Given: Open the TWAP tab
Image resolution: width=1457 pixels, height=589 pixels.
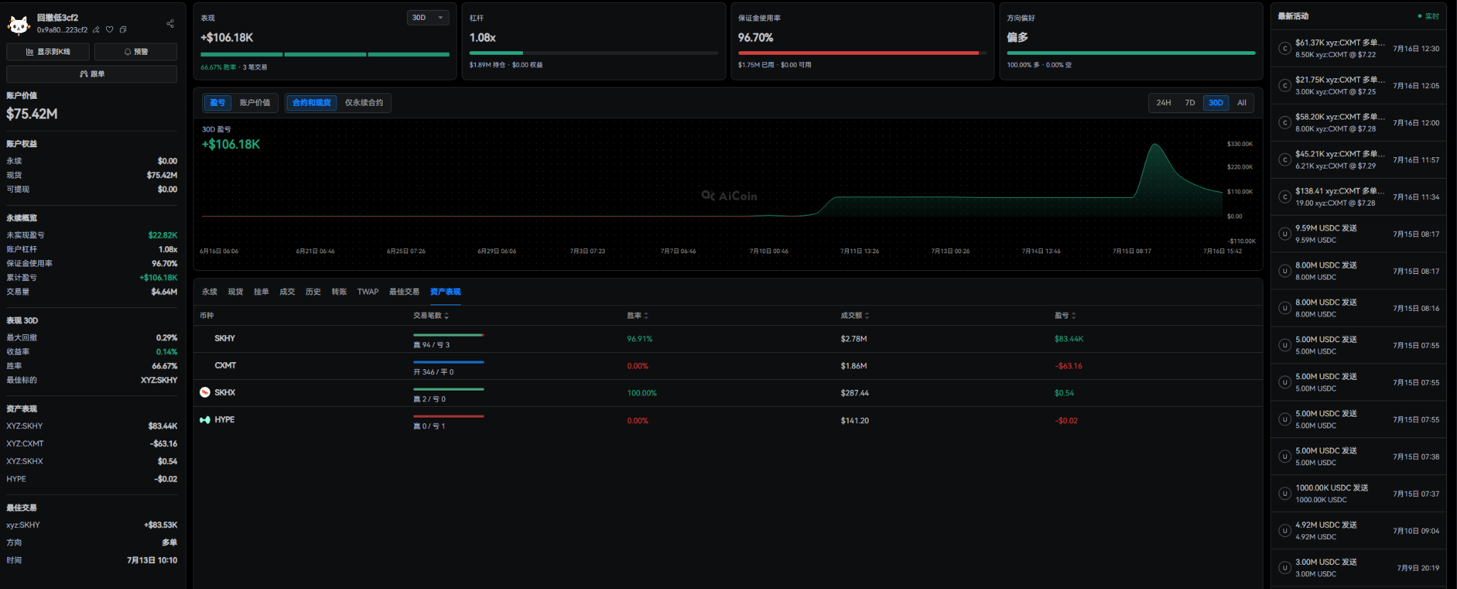Looking at the screenshot, I should (368, 292).
